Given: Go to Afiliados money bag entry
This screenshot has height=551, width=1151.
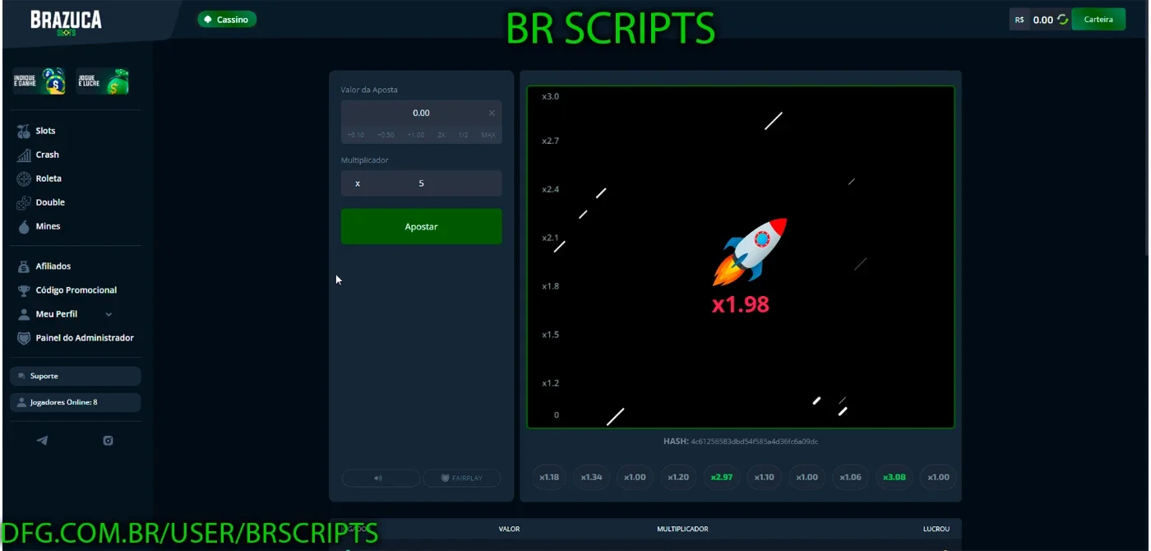Looking at the screenshot, I should (44, 266).
